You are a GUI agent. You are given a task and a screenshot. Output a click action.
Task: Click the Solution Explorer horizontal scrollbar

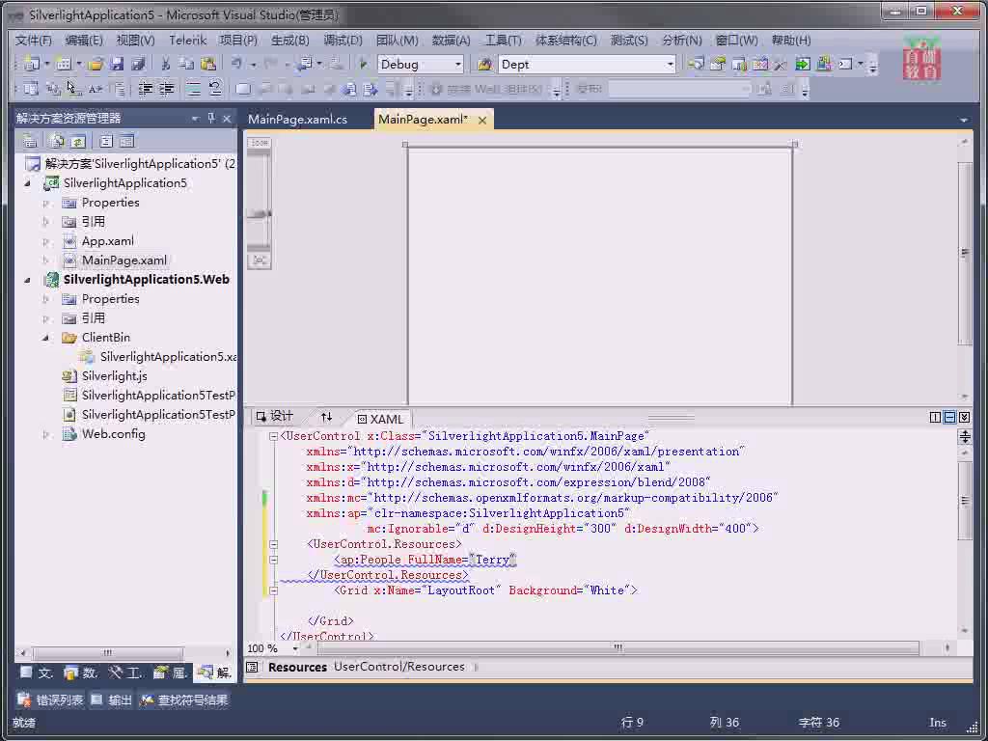108,653
